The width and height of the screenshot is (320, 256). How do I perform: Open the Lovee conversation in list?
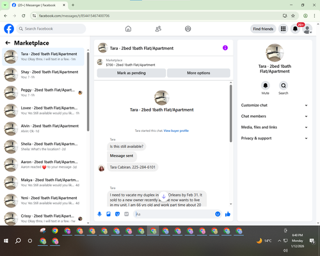coord(44,111)
